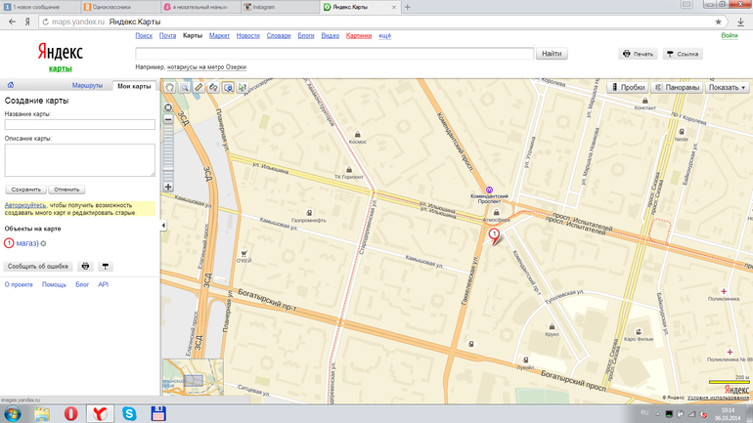The image size is (753, 423).
Task: Click the Авторизуйтесь link
Action: (25, 205)
